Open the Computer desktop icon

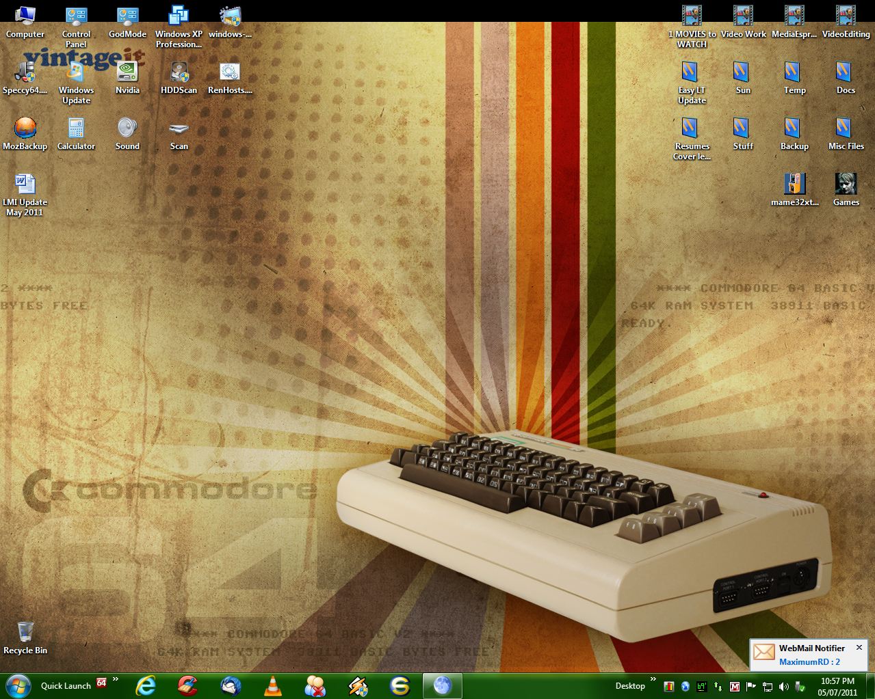(25, 23)
